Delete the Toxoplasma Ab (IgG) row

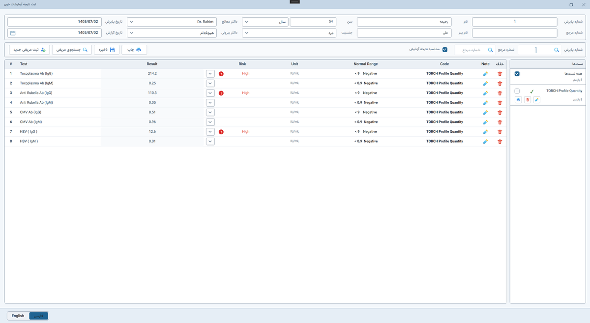(x=500, y=74)
